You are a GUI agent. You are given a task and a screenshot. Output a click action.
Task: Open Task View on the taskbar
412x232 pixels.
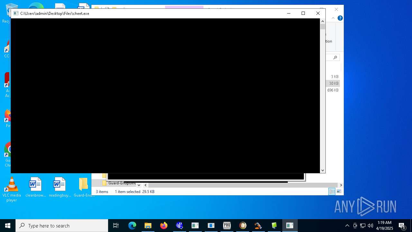click(116, 226)
